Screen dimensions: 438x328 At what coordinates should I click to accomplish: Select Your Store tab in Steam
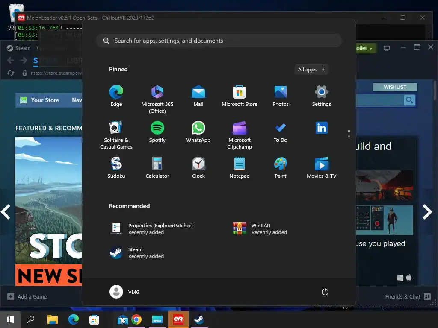[x=44, y=100]
